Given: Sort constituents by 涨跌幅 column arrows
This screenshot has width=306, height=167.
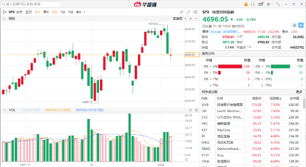Looking at the screenshot, I should tap(280, 99).
